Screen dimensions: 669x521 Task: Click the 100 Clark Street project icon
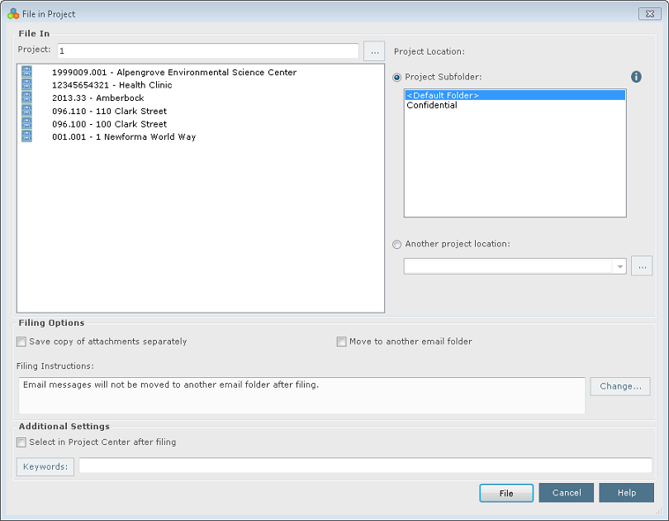[x=26, y=123]
